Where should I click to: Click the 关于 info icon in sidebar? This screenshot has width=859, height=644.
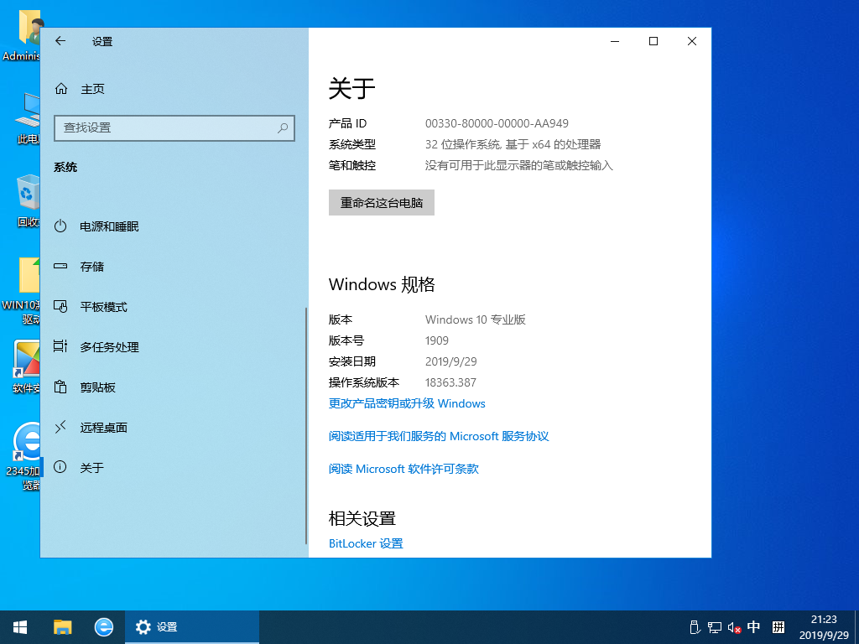pos(60,467)
